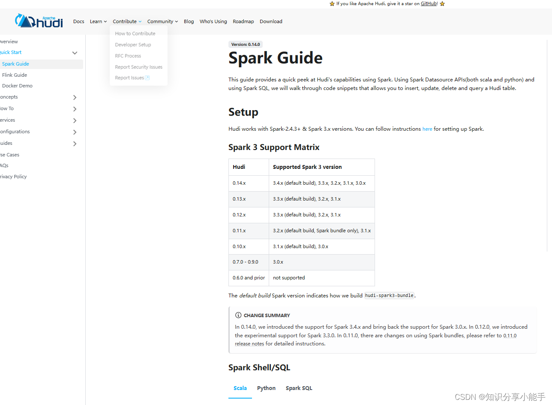The image size is (552, 405).
Task: Select Report Security Issues menu entry
Action: tap(138, 67)
